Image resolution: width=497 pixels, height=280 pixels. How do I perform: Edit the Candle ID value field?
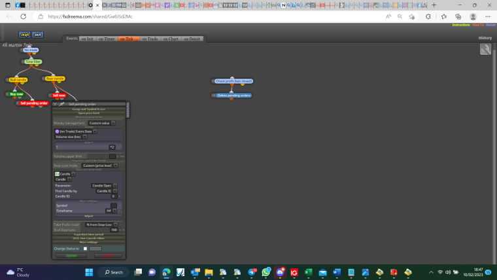click(x=113, y=196)
